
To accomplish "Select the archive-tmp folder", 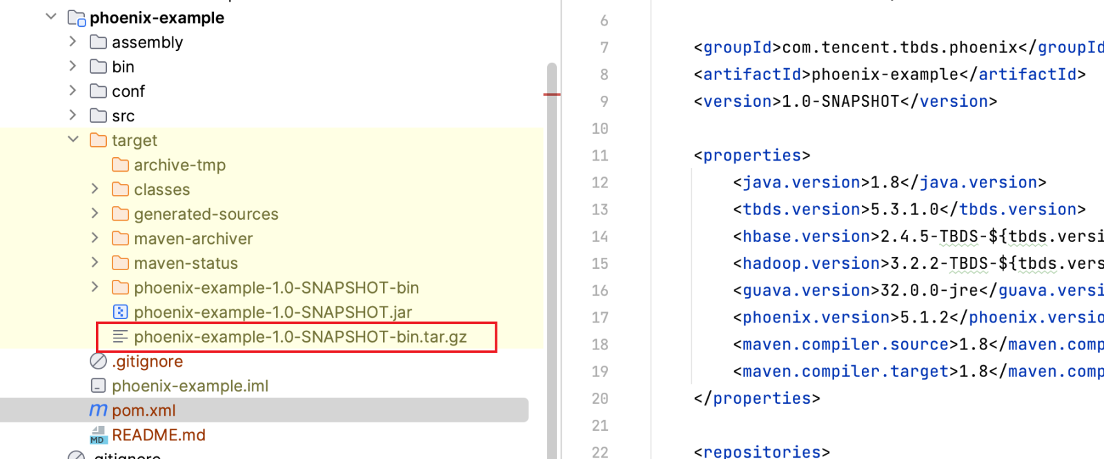I will [179, 165].
